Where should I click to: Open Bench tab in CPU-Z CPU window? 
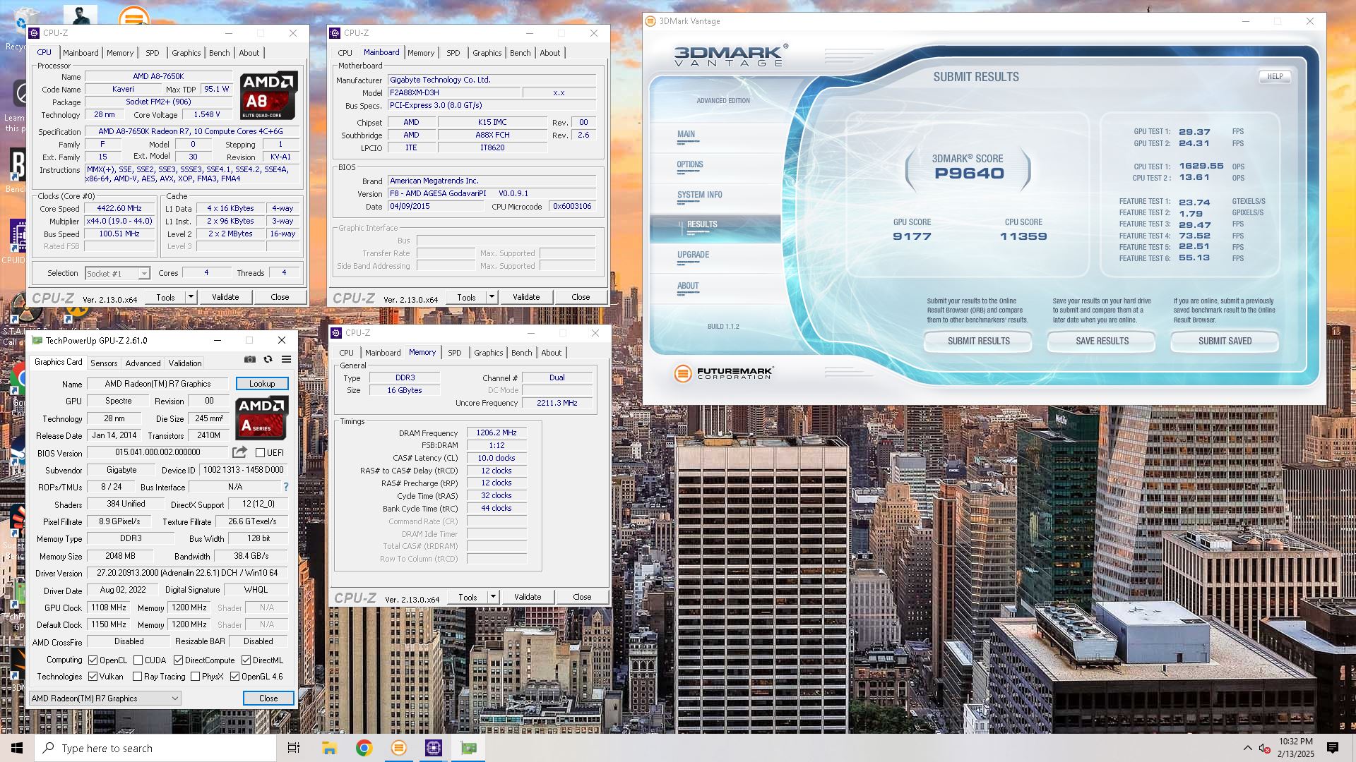220,53
